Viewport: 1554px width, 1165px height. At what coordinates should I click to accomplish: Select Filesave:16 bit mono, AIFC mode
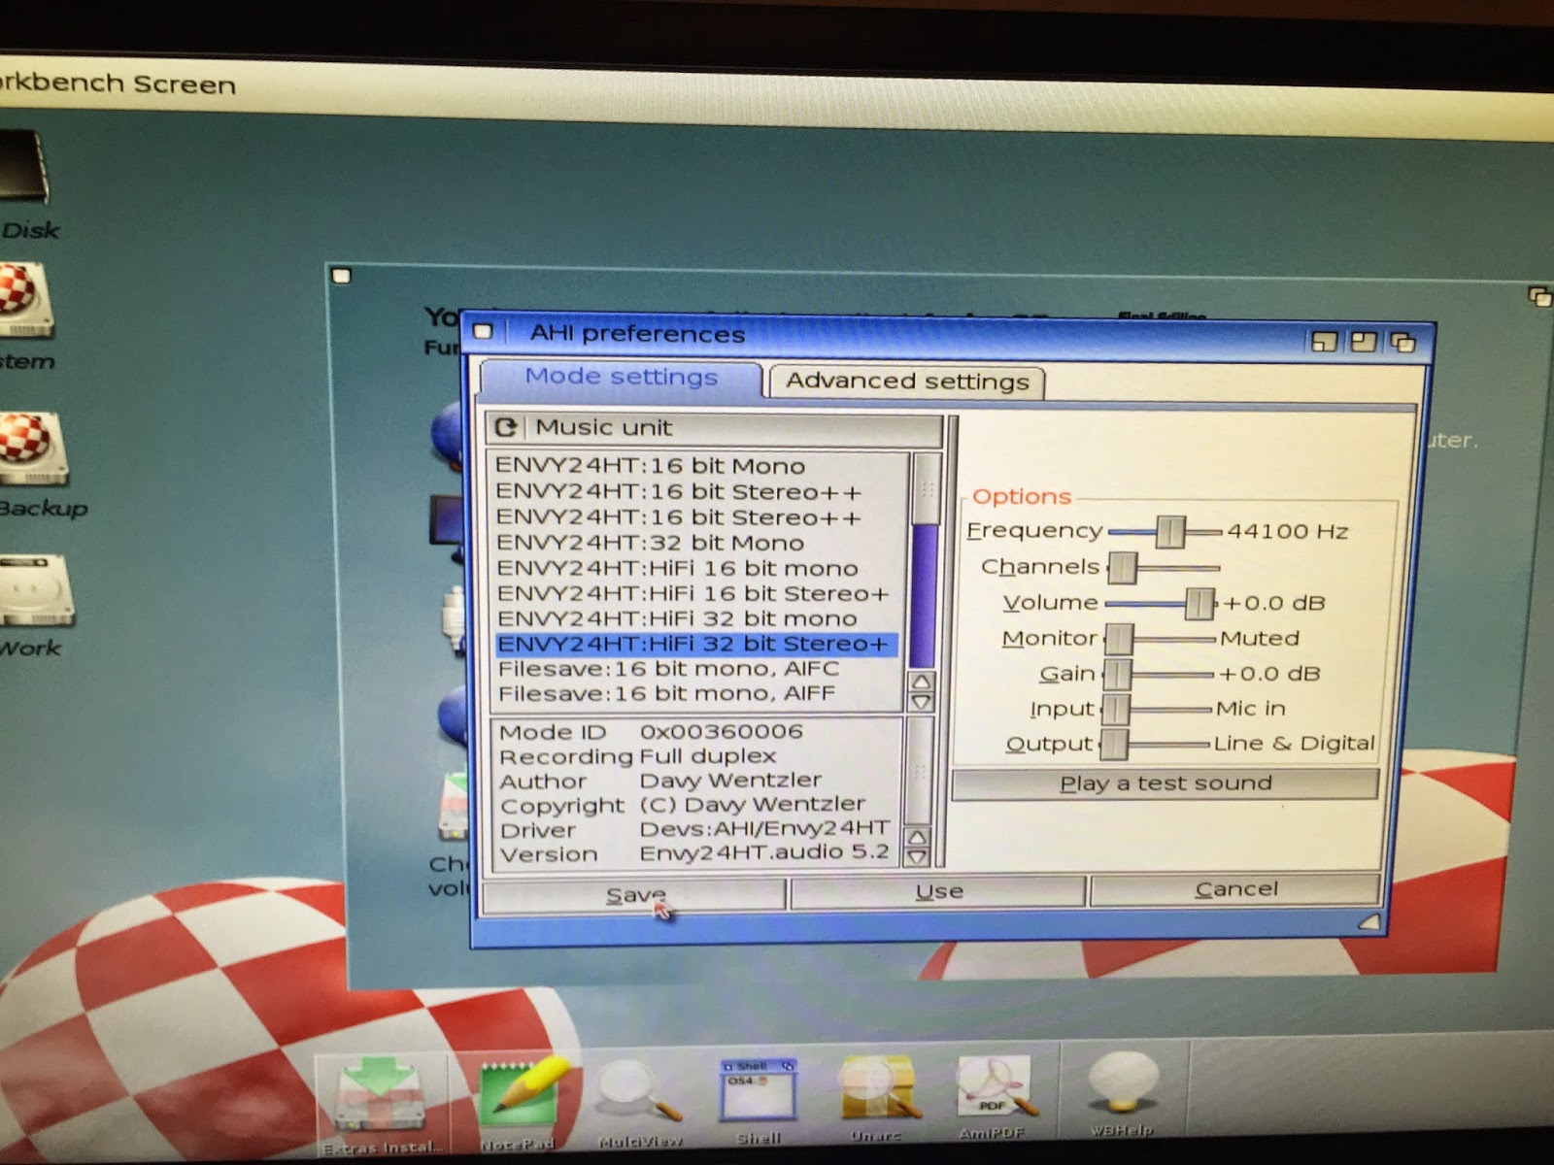pyautogui.click(x=668, y=669)
